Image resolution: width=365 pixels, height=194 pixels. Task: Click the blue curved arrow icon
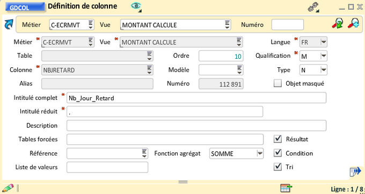tap(9, 25)
